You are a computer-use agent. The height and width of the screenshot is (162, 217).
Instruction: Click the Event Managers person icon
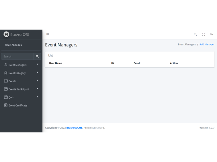tap(6, 64)
